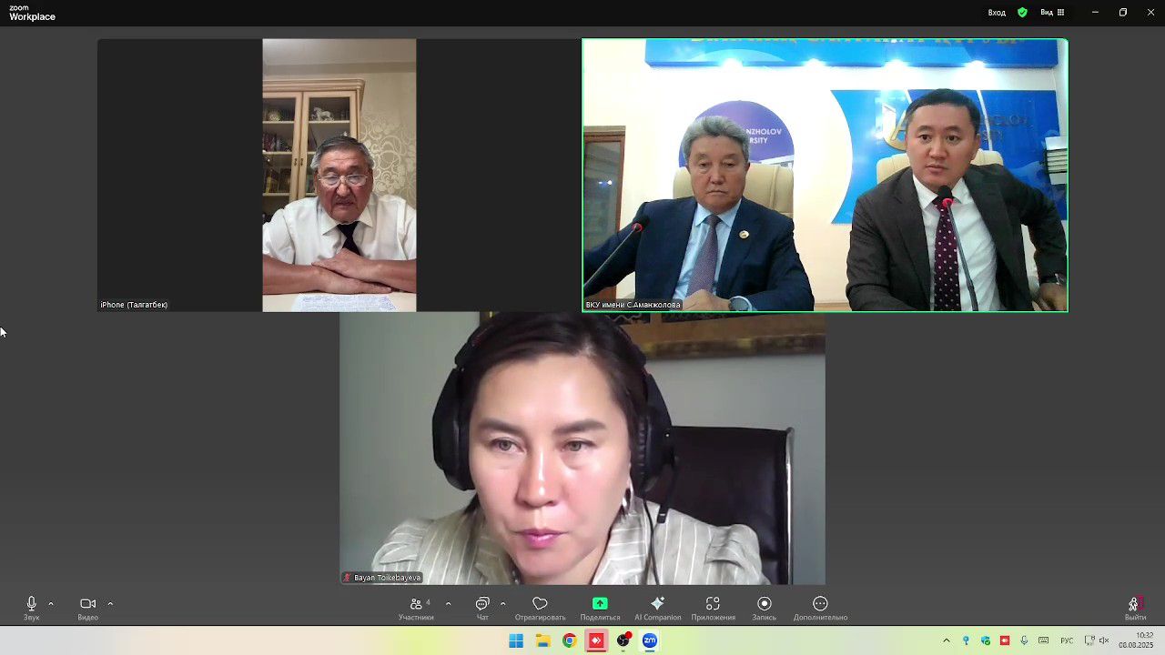Expand the audio options arrow beside Звук

tap(51, 603)
